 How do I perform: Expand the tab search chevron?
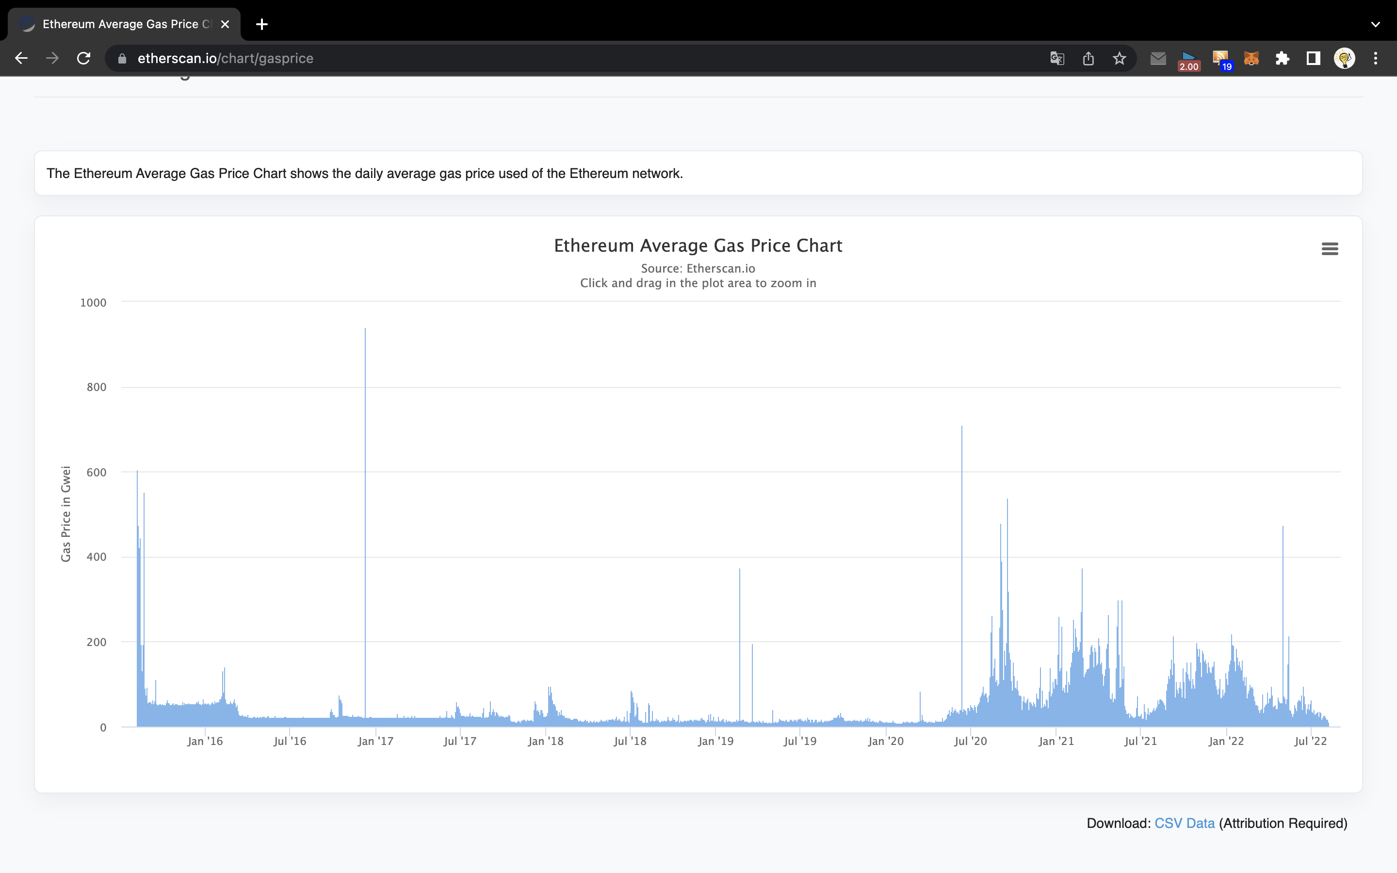tap(1376, 24)
